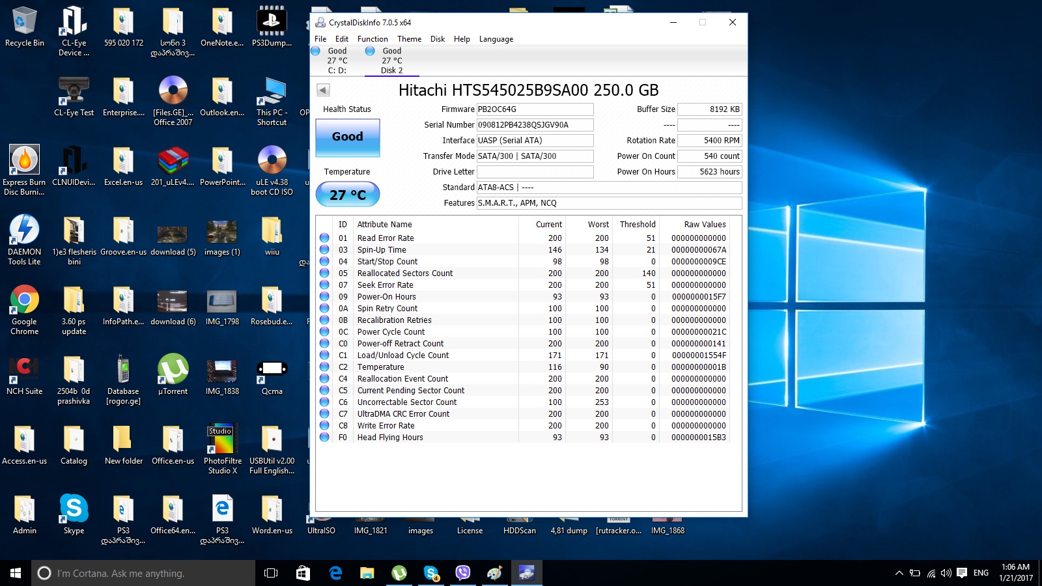Image resolution: width=1042 pixels, height=586 pixels.
Task: Click the Windows Start button
Action: [x=16, y=573]
